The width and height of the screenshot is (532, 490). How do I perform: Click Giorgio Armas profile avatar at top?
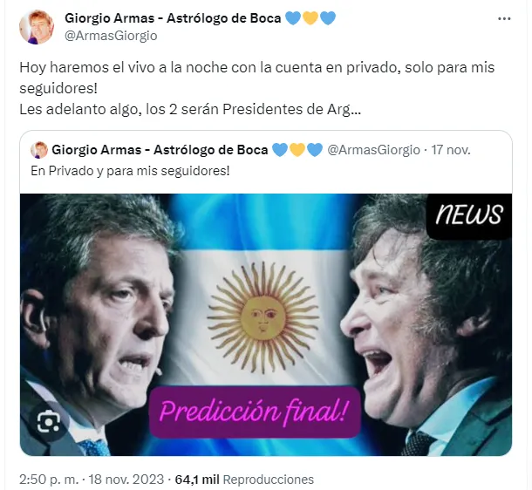[37, 27]
